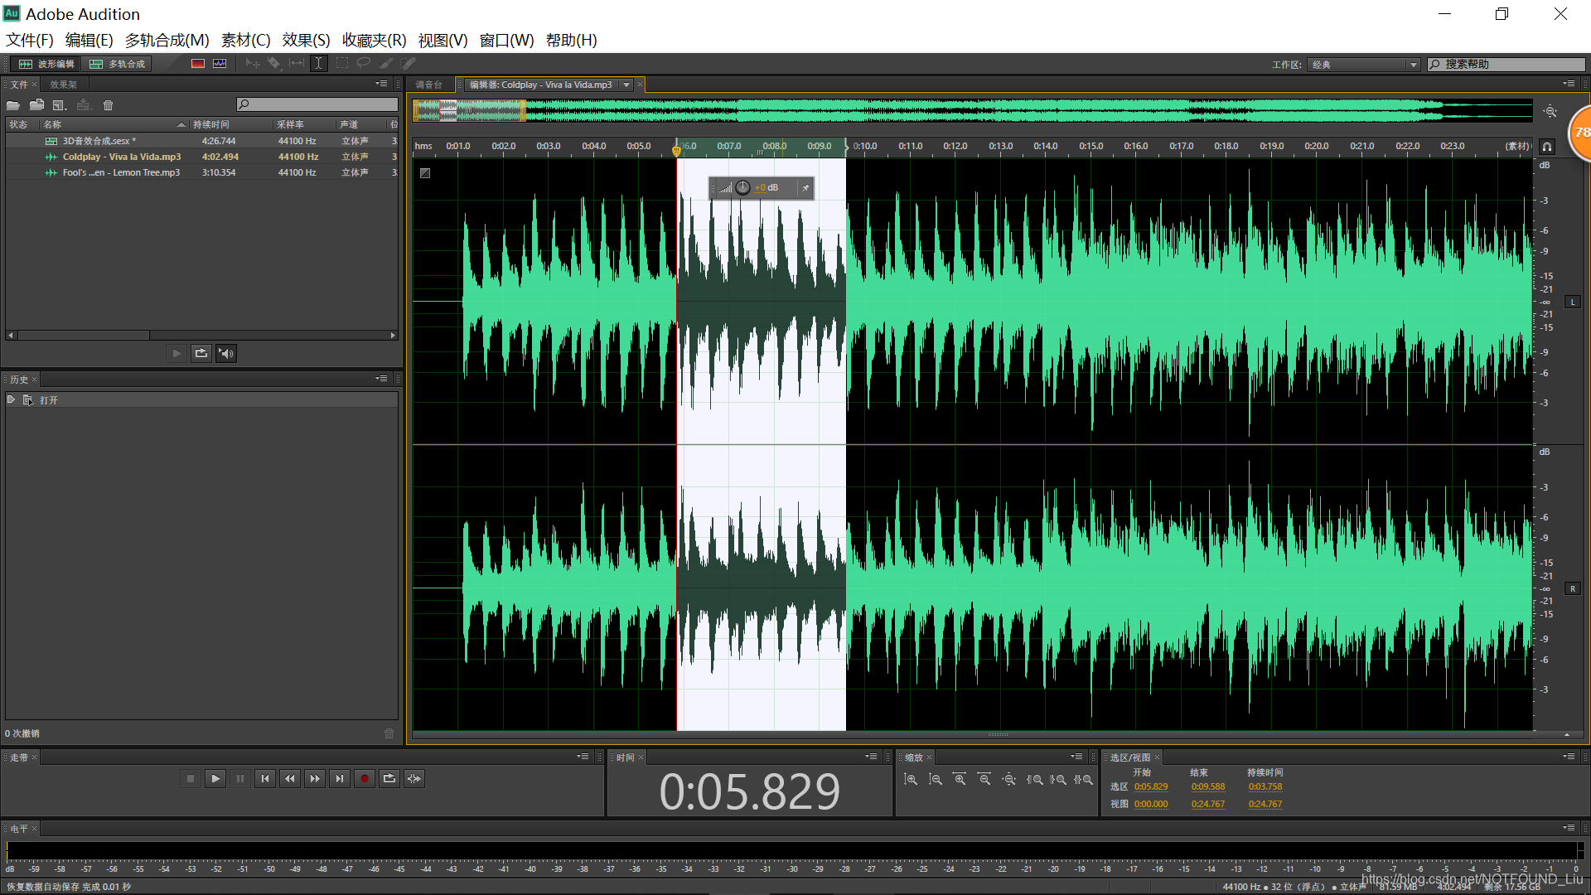Screen dimensions: 1591x895
Task: Select the Marquee selection tool
Action: click(341, 64)
